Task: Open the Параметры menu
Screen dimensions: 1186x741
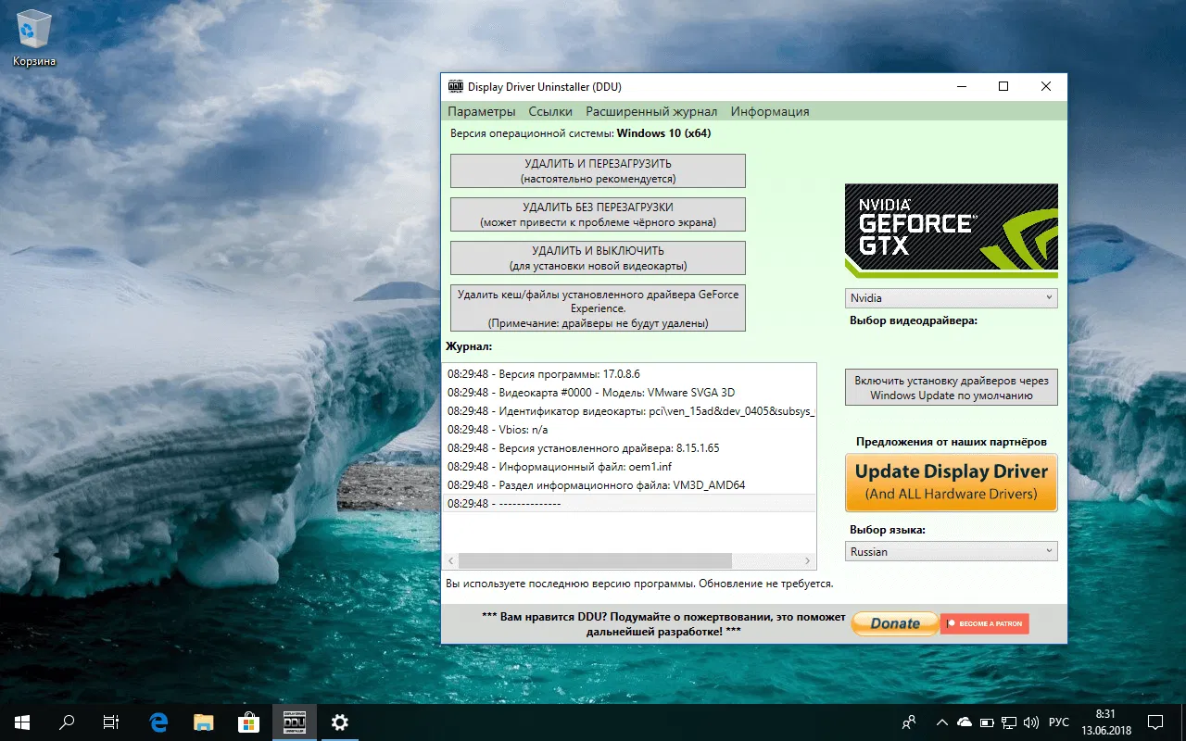Action: (x=482, y=110)
